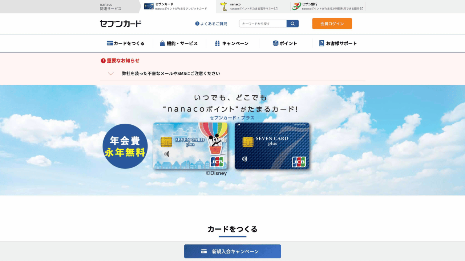This screenshot has height=261, width=465.
Task: Click the Seven Bank logo icon
Action: pos(296,6)
